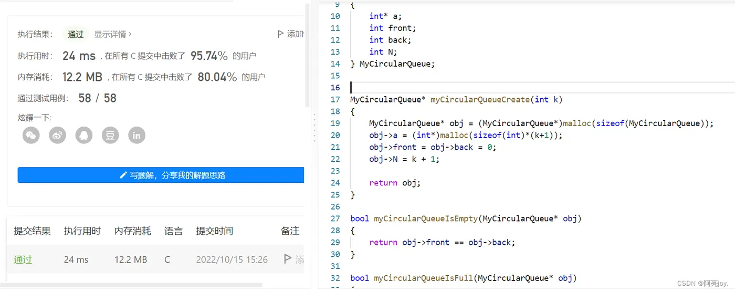This screenshot has height=291, width=735.
Task: Share result via WeChat icon
Action: click(x=31, y=135)
